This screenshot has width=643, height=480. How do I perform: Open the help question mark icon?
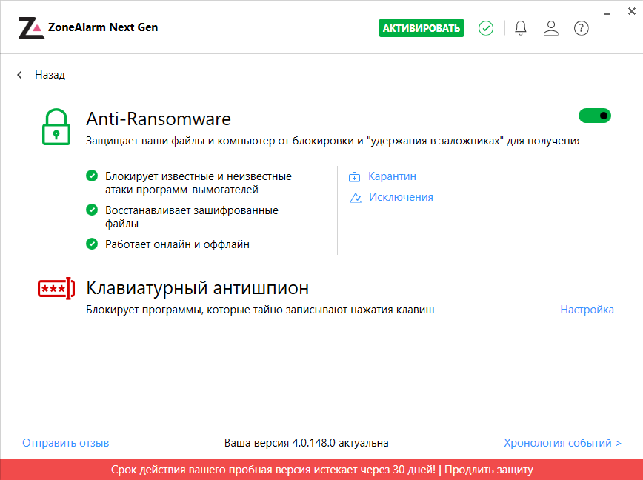581,28
